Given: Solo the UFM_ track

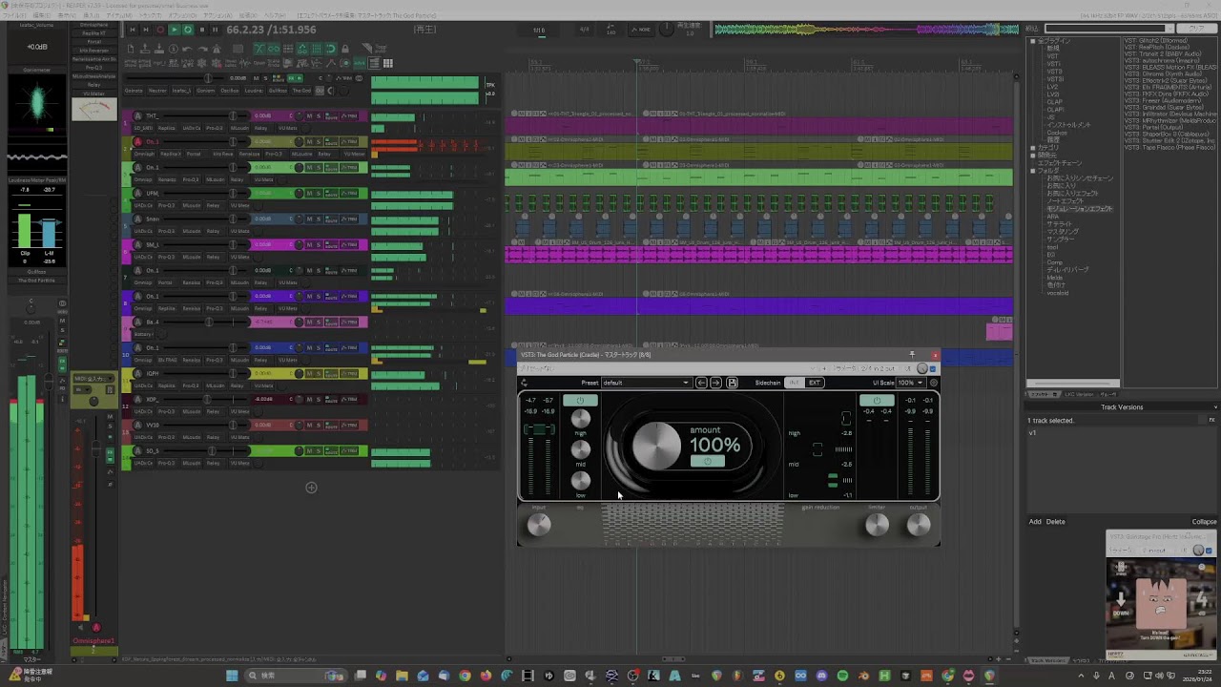Looking at the screenshot, I should (319, 193).
